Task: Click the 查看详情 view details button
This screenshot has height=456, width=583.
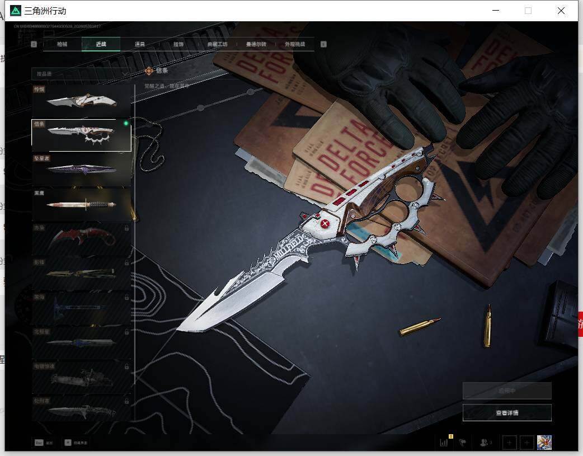Action: click(x=507, y=413)
